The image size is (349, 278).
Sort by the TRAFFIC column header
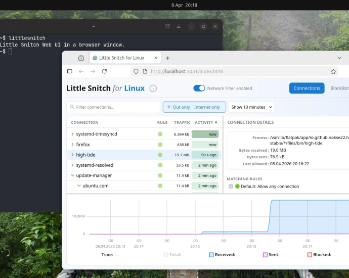click(182, 122)
